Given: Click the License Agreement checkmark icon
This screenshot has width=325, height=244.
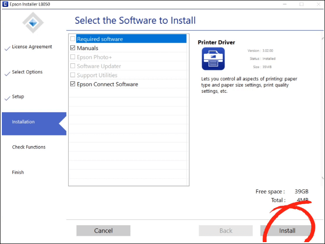Looking at the screenshot, I should click(x=7, y=48).
